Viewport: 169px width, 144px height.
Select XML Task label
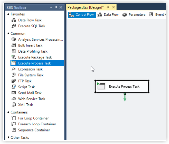pyautogui.click(x=25, y=105)
